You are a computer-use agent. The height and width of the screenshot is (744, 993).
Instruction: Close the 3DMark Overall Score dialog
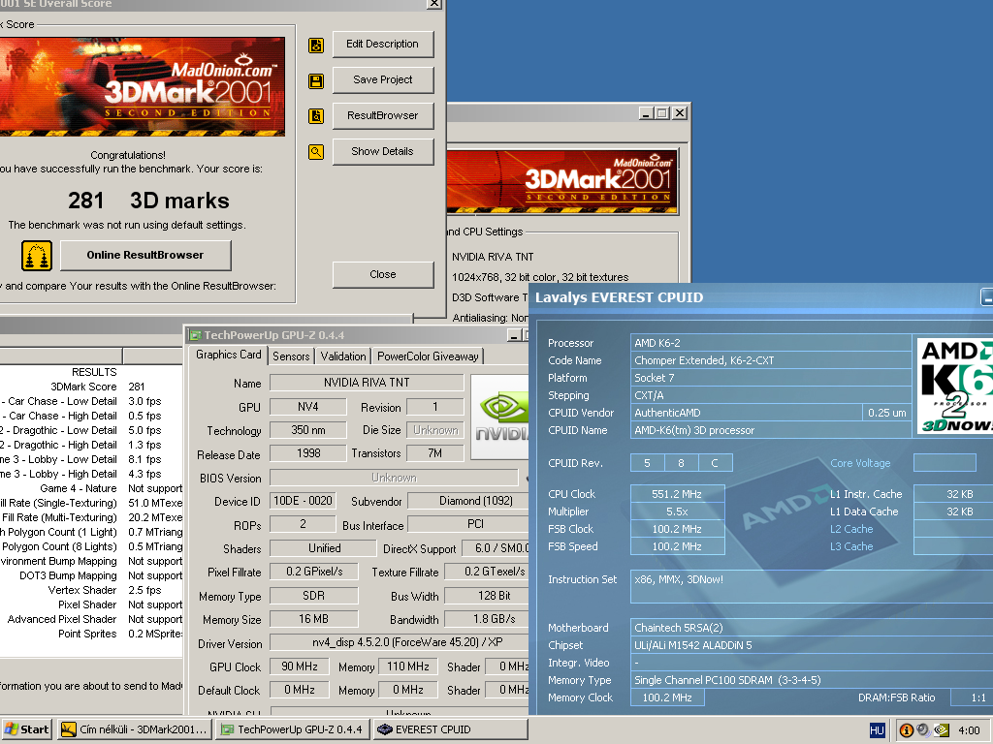click(434, 3)
